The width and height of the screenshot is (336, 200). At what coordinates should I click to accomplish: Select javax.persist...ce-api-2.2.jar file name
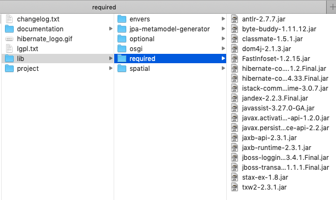pyautogui.click(x=285, y=128)
